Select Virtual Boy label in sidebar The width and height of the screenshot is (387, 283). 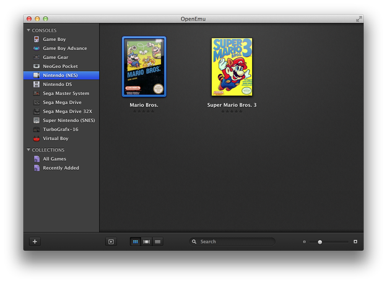tap(56, 139)
